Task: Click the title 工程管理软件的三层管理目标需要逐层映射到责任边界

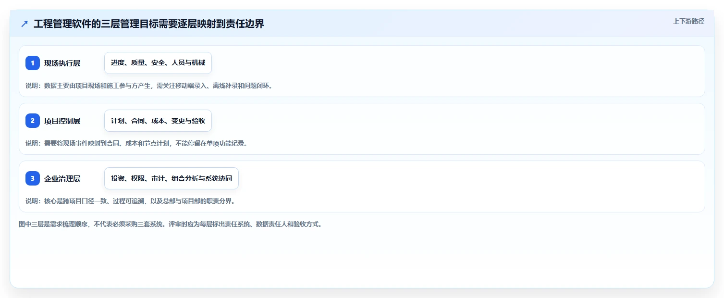Action: [149, 24]
